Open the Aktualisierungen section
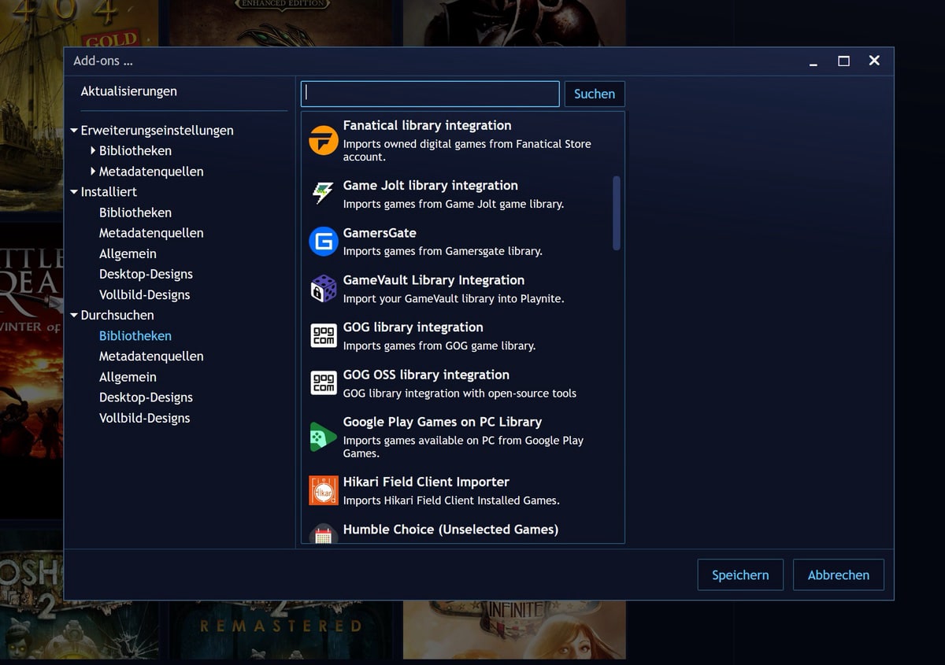This screenshot has height=665, width=945. click(x=128, y=91)
